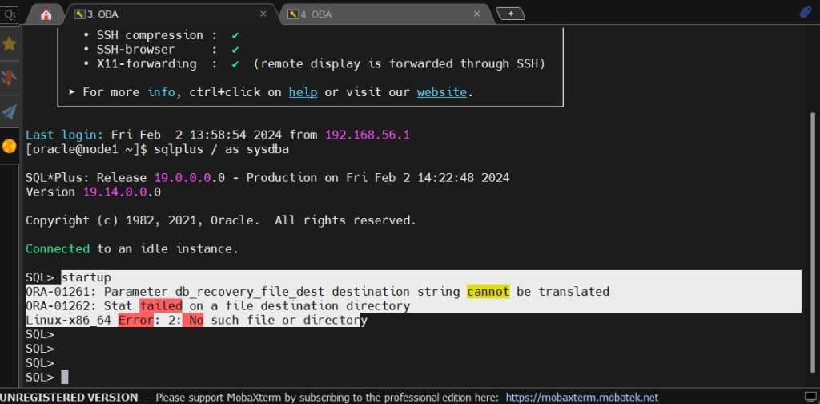Open the Sftp orange globe icon

click(10, 146)
